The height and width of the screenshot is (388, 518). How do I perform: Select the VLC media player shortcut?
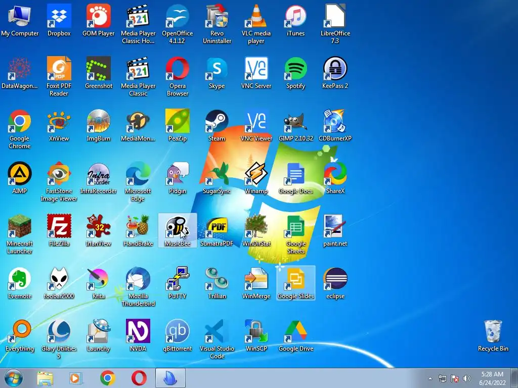click(x=256, y=24)
